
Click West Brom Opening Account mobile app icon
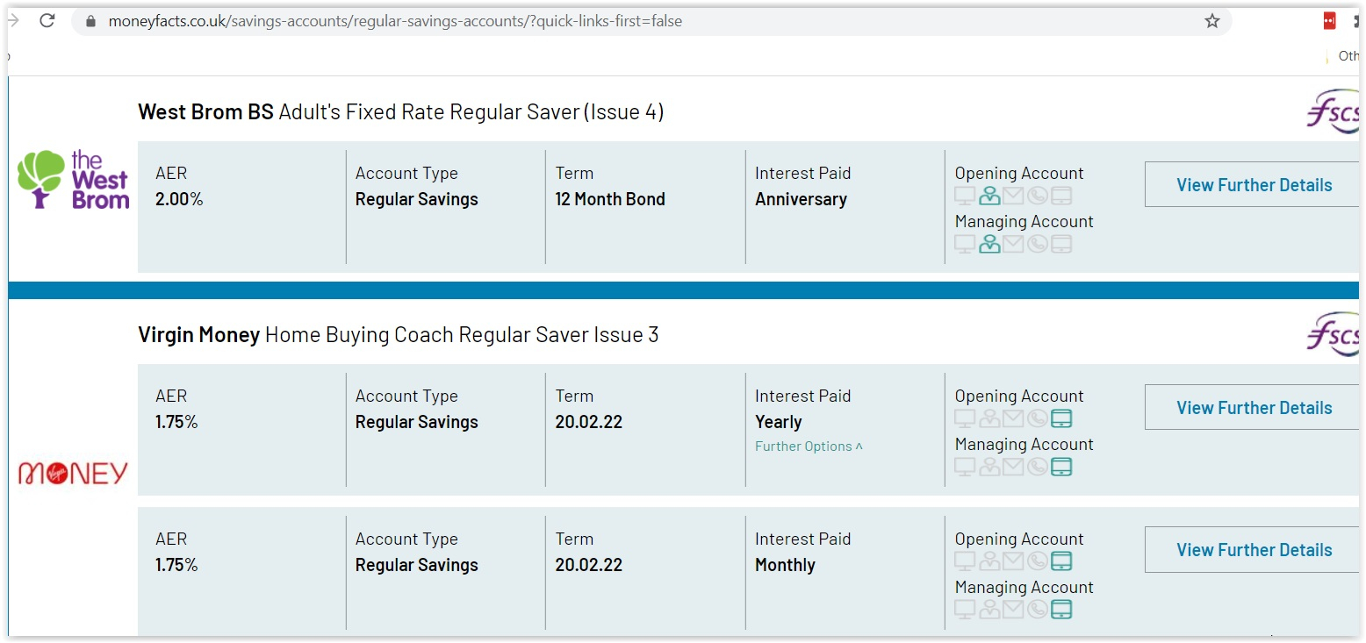point(1061,196)
